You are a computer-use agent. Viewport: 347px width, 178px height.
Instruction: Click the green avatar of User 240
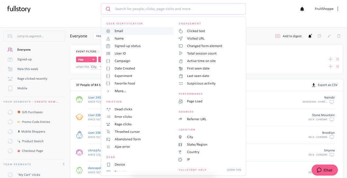click(x=79, y=99)
